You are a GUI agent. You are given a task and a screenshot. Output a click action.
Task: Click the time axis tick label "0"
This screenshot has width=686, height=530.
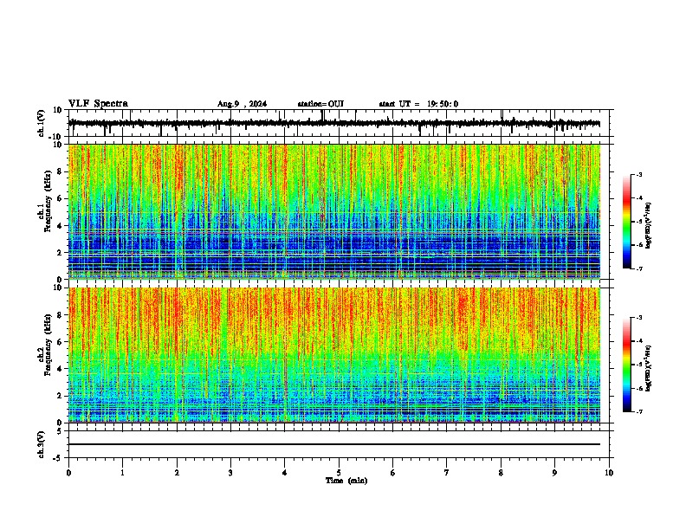[68, 473]
